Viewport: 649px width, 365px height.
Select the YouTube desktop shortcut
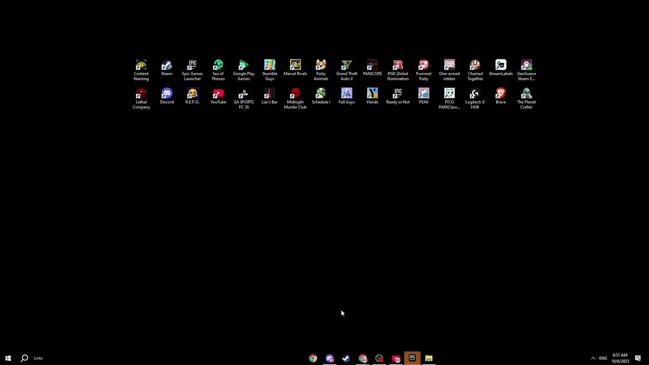(218, 96)
